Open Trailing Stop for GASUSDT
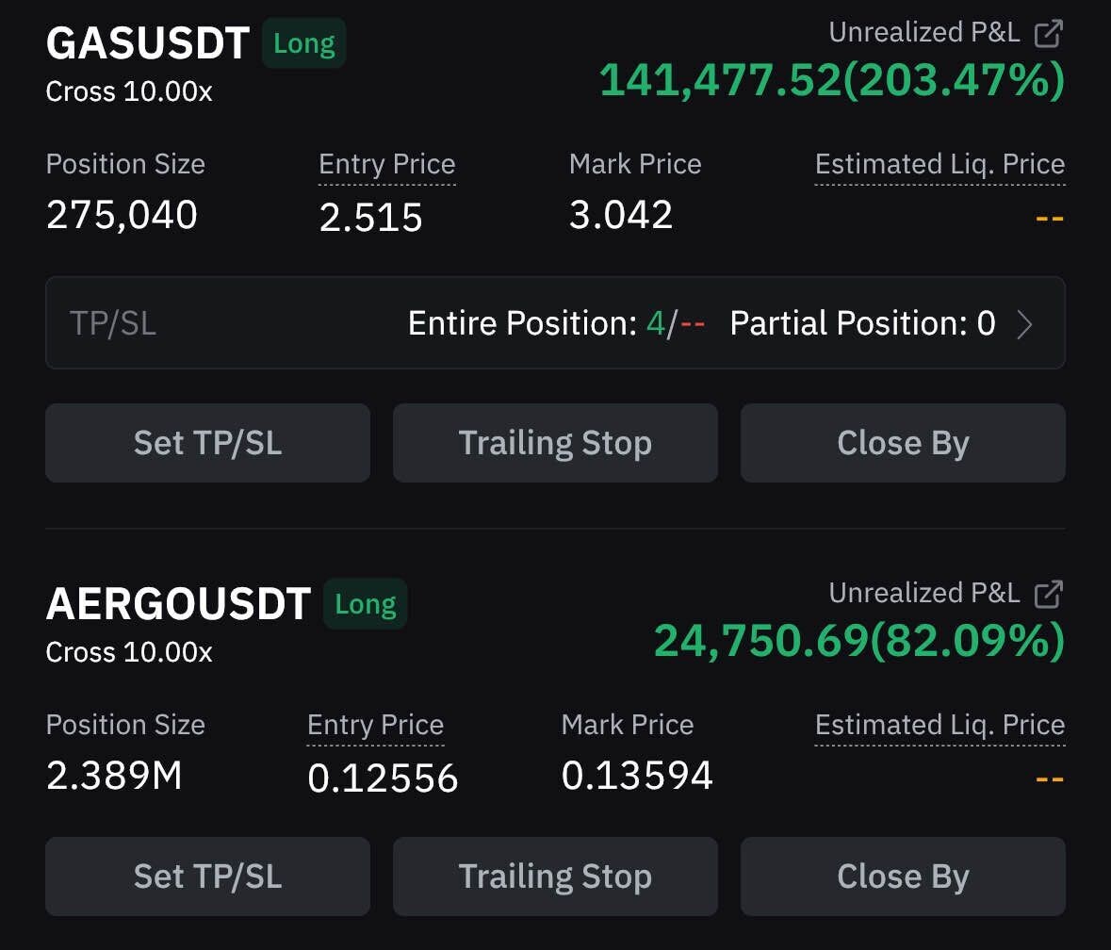Viewport: 1111px width, 950px height. point(555,443)
